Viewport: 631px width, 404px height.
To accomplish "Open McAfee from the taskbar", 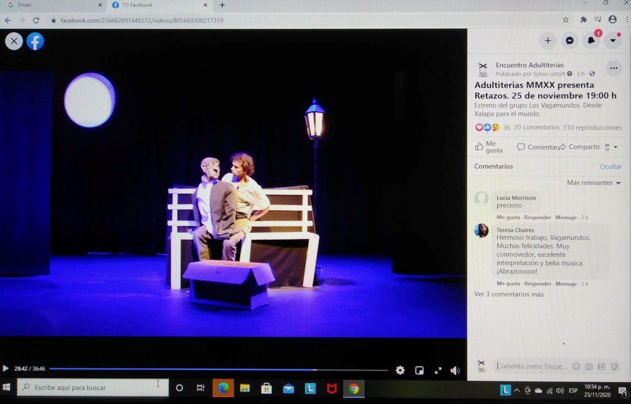I will pyautogui.click(x=331, y=388).
